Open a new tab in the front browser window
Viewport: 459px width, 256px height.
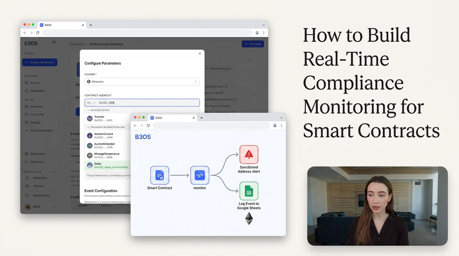(x=202, y=118)
